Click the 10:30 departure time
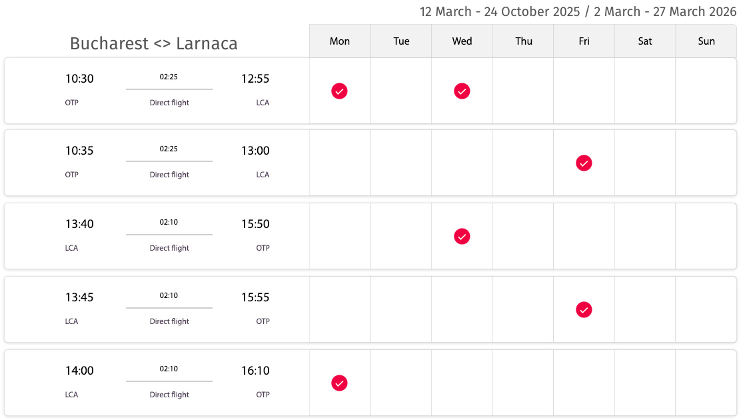The image size is (741, 420). (x=79, y=79)
